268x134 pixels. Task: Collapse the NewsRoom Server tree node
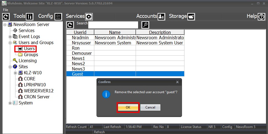5,25
